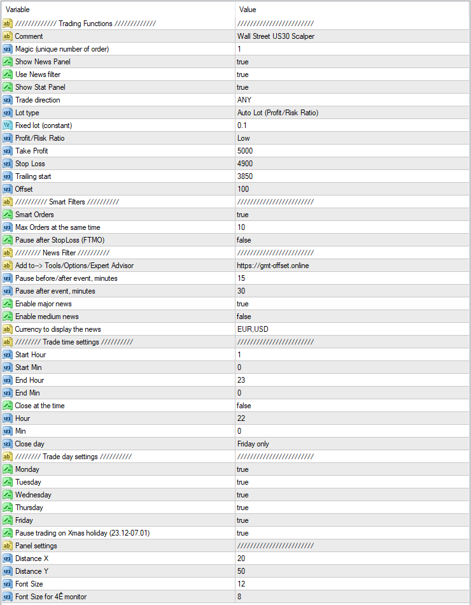The width and height of the screenshot is (471, 605).
Task: Click the integer icon next to Magic
Action: 8,49
